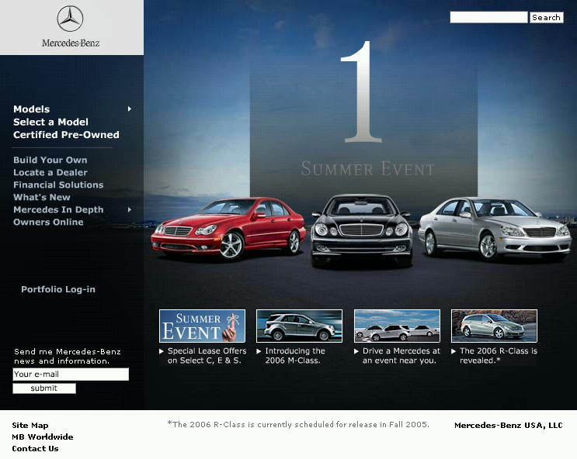Open Financial Solutions

tap(58, 185)
